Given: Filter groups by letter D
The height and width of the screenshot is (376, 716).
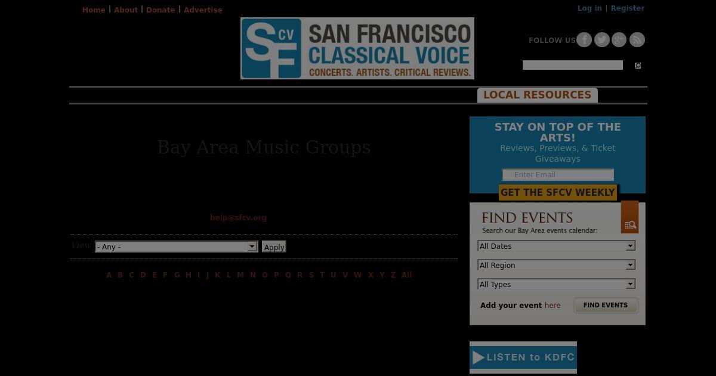Looking at the screenshot, I should coord(143,275).
